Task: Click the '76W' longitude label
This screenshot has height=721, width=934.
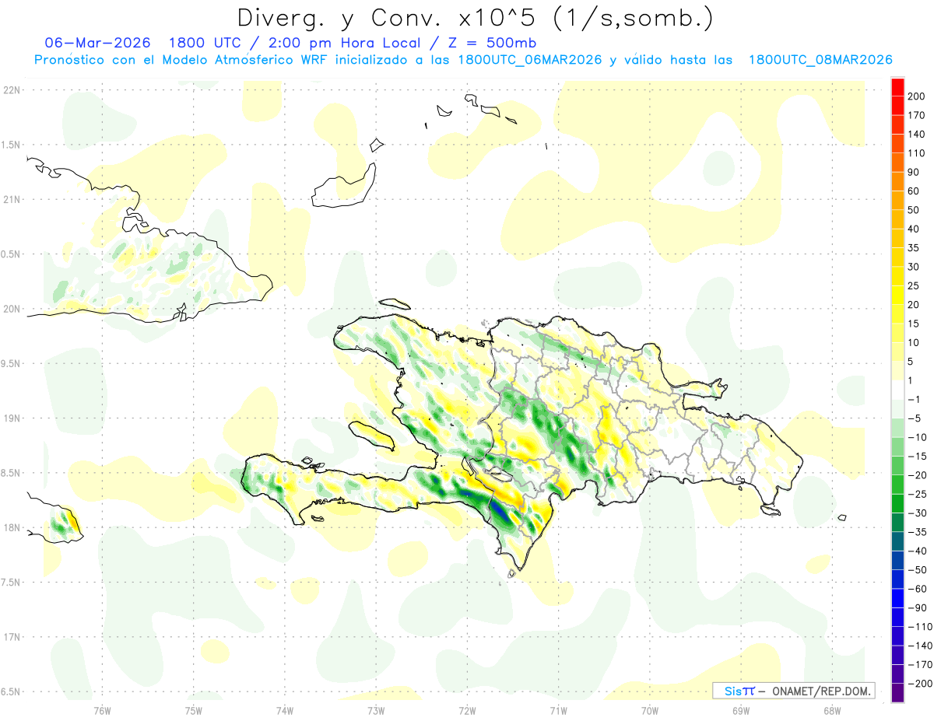Action: pos(102,709)
